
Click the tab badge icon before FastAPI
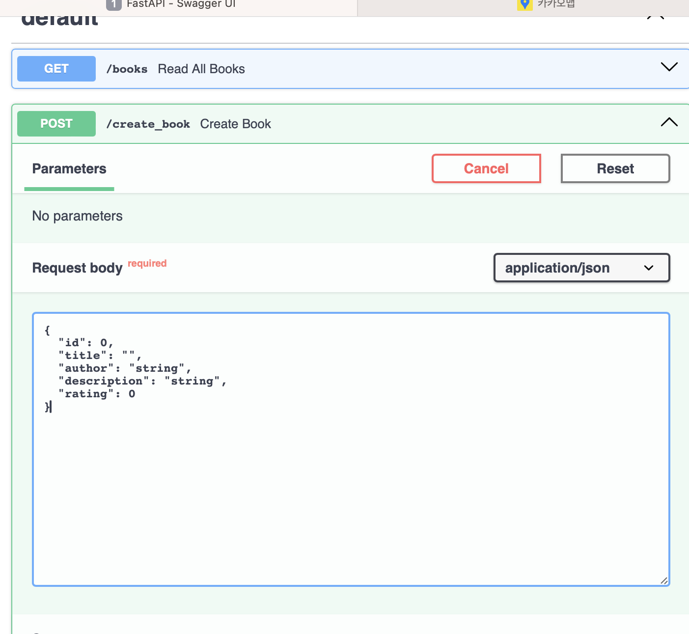(x=113, y=4)
